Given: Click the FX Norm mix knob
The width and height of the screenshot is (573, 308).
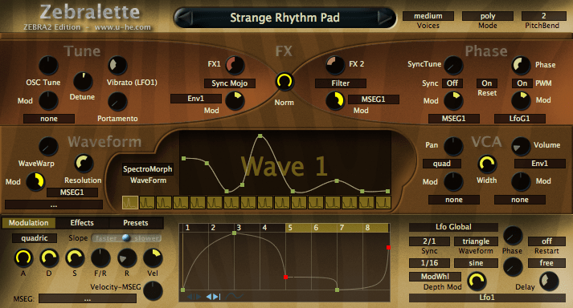Looking at the screenshot, I should 284,81.
